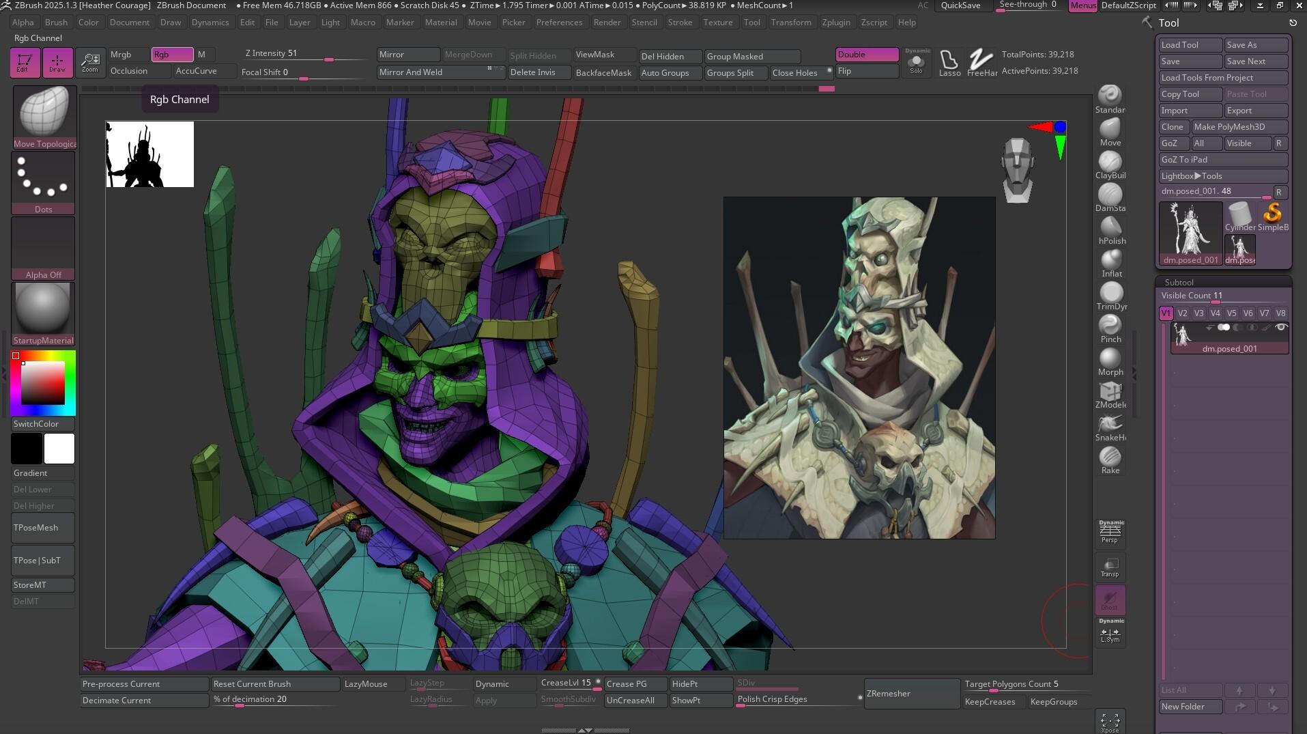Collapse the Subtool section header
1307x734 pixels.
[1179, 282]
